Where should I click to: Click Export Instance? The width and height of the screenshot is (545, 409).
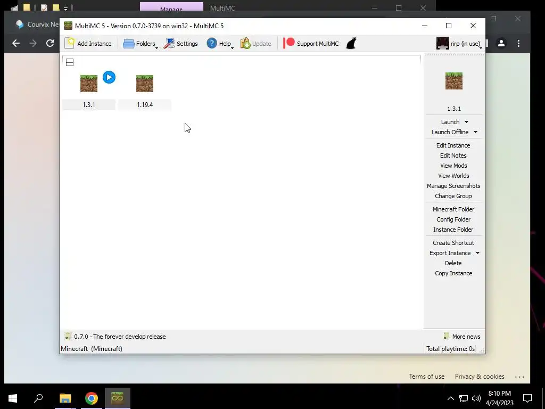(450, 253)
